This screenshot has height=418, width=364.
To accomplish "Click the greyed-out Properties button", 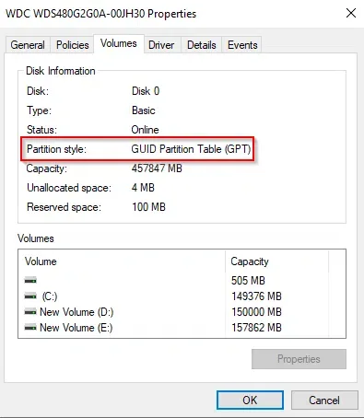I will click(x=299, y=359).
